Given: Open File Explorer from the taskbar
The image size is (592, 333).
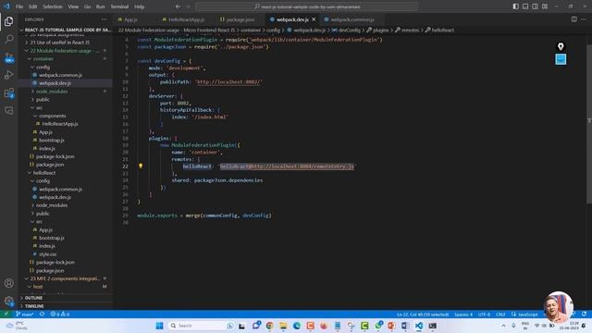Looking at the screenshot, I should pos(283,326).
